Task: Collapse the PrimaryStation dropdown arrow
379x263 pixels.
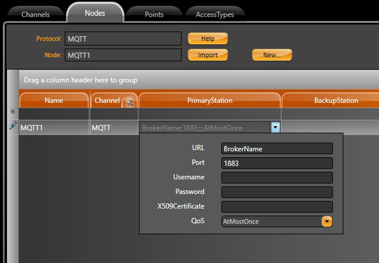Action: click(x=275, y=127)
